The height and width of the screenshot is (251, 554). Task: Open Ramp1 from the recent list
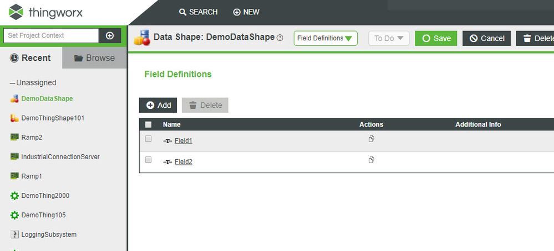coord(32,176)
